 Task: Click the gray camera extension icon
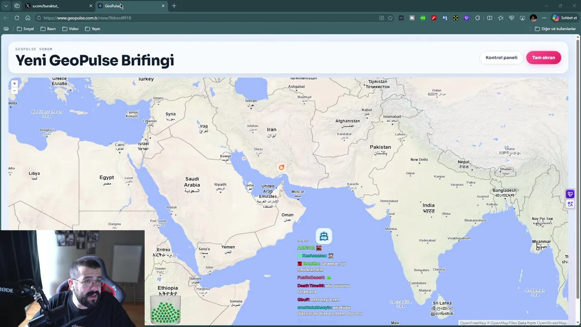pos(412,18)
